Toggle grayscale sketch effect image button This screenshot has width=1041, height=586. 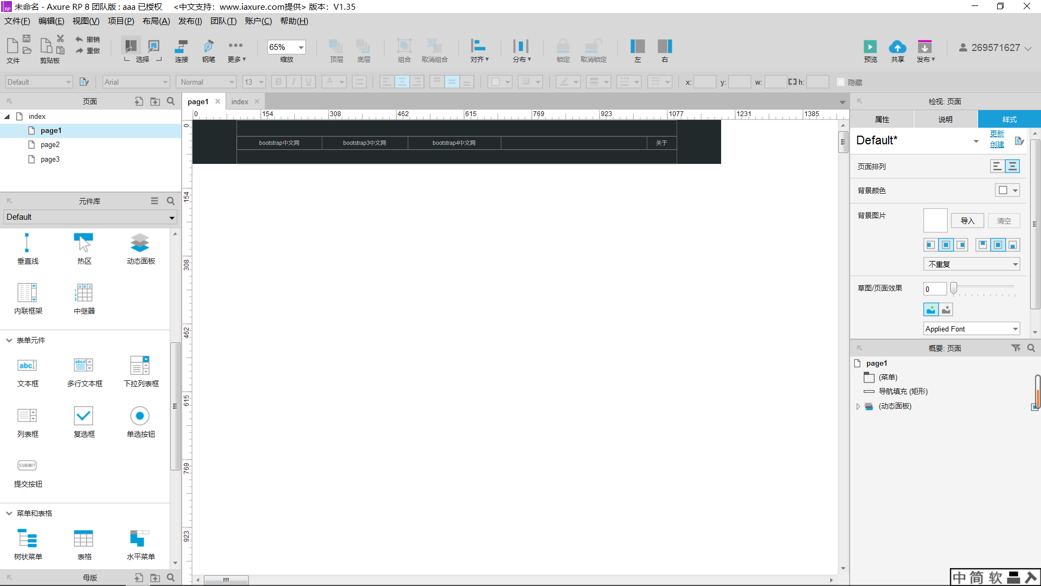pyautogui.click(x=946, y=310)
